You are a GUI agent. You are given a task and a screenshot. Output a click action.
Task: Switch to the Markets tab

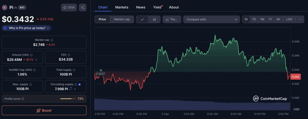[x=122, y=7]
